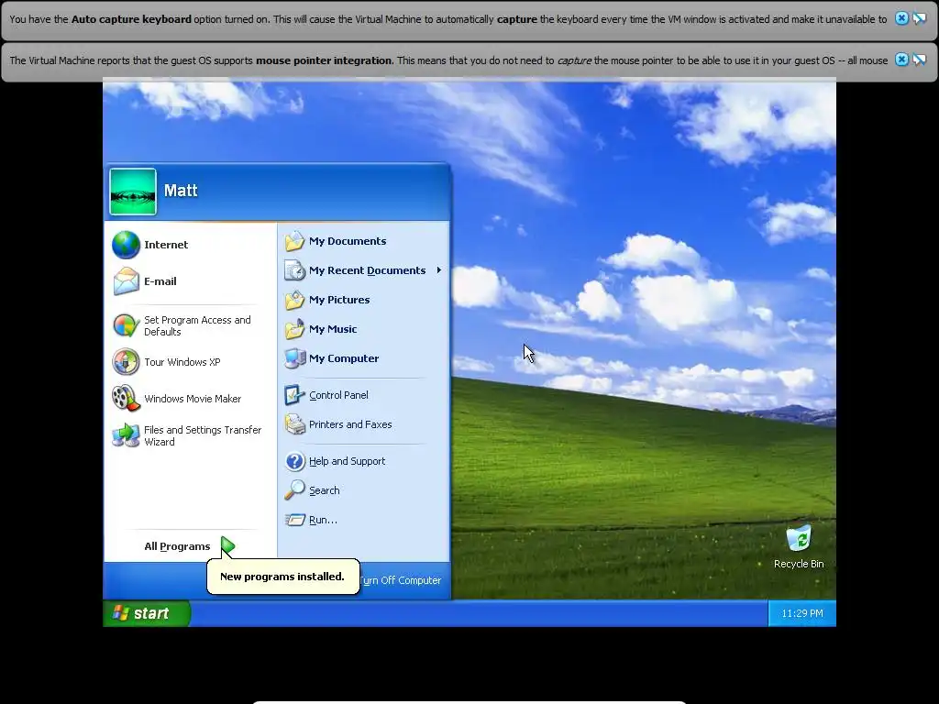This screenshot has height=704, width=939.
Task: Start Windows Movie Maker film reel icon
Action: (x=126, y=399)
